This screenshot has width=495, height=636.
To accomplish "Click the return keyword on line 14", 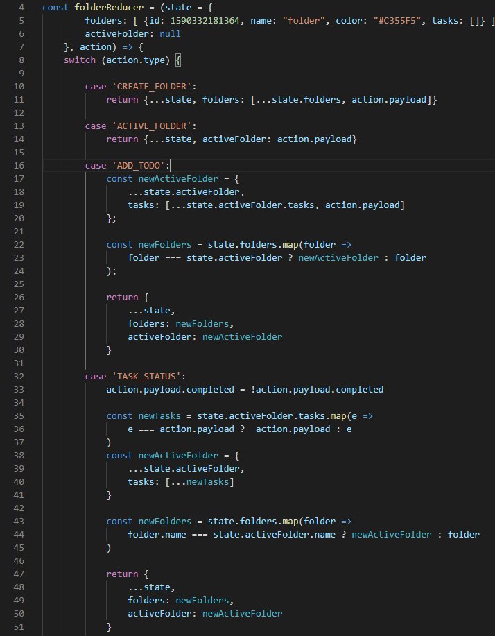I will pyautogui.click(x=122, y=139).
